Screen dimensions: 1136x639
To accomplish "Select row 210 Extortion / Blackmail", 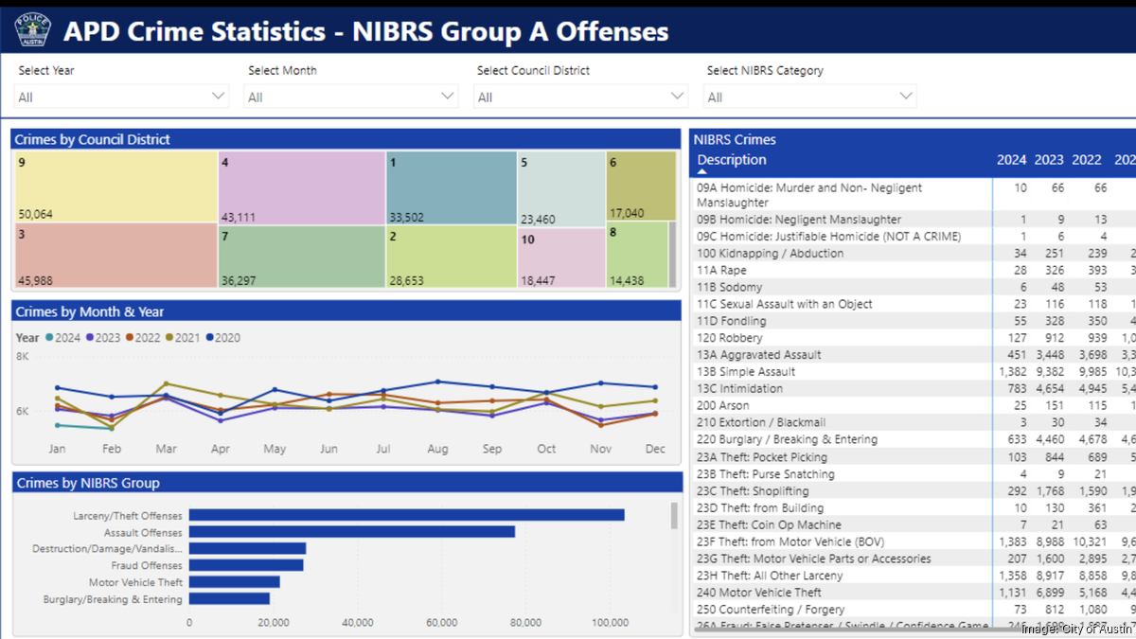I will click(x=913, y=422).
